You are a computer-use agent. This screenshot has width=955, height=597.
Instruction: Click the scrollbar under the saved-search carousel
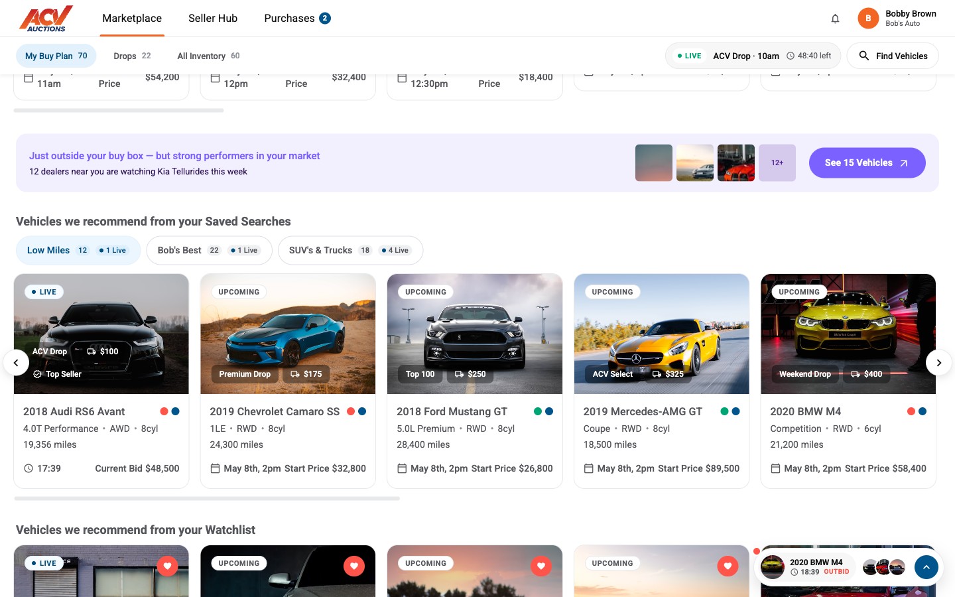tap(207, 498)
